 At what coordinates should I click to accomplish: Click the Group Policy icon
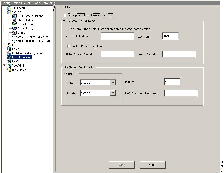14,28
